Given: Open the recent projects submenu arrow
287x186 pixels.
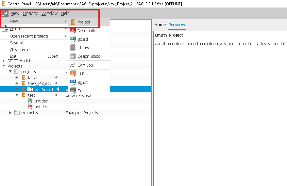Looking at the screenshot, I should pyautogui.click(x=65, y=36).
